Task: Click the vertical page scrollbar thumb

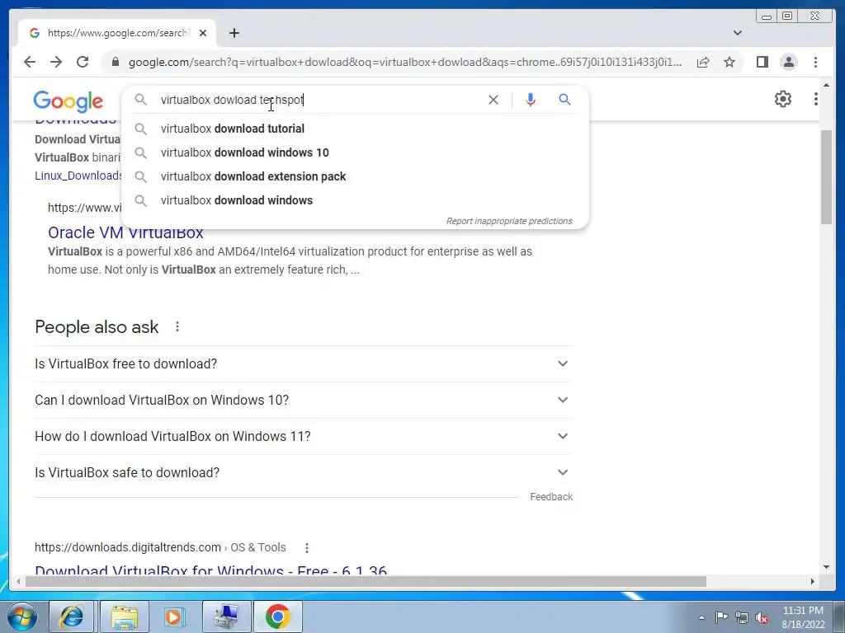Action: pyautogui.click(x=826, y=176)
